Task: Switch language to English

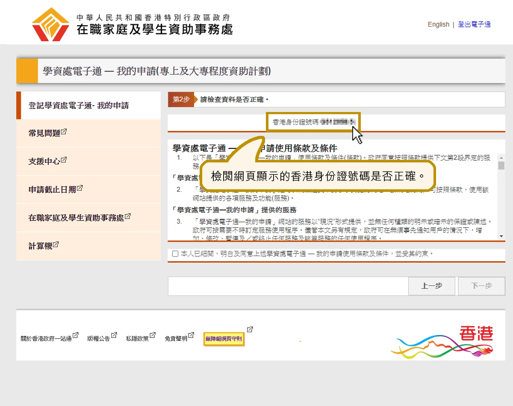Action: pos(438,24)
